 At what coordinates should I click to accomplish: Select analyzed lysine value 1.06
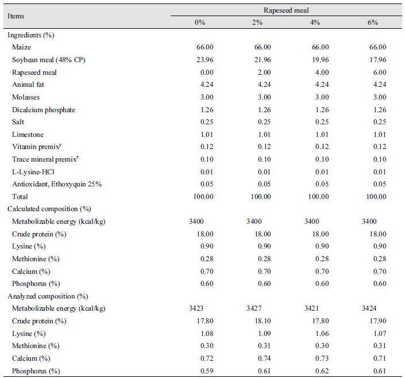(x=322, y=334)
